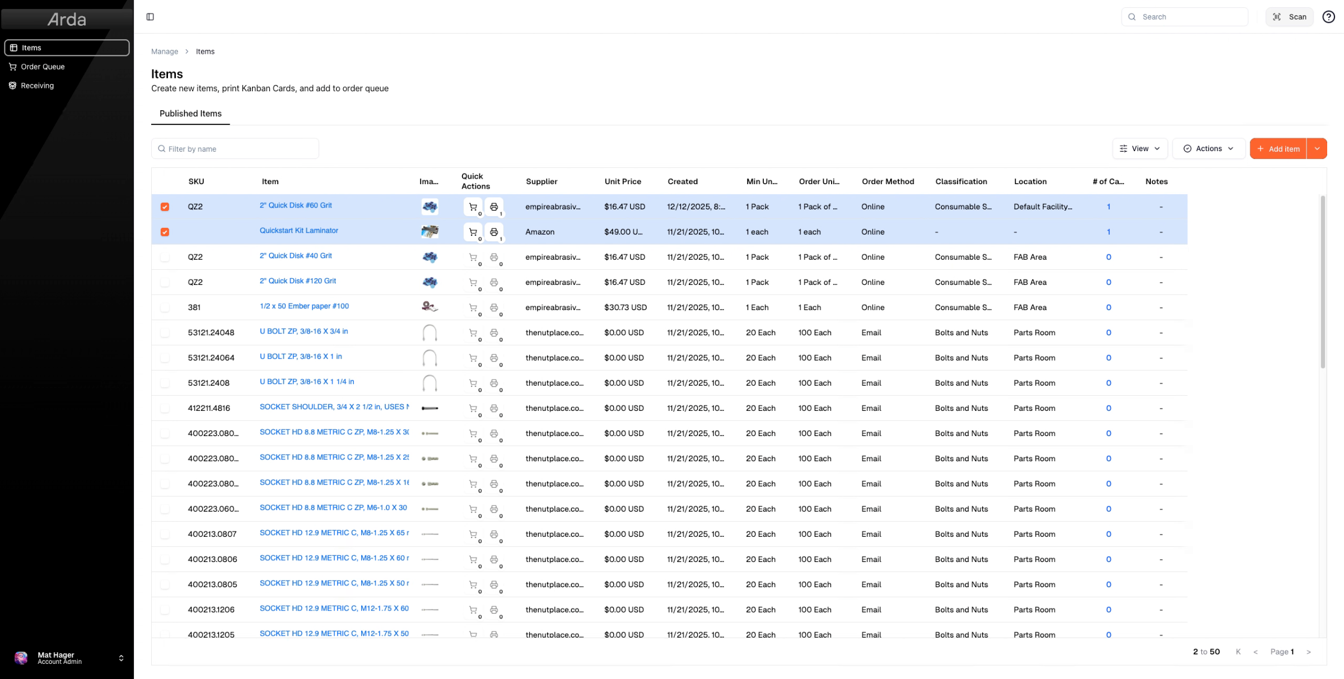Add Quickstart Kit Laminator to order queue
Screen dimensions: 1344x679
pos(473,232)
